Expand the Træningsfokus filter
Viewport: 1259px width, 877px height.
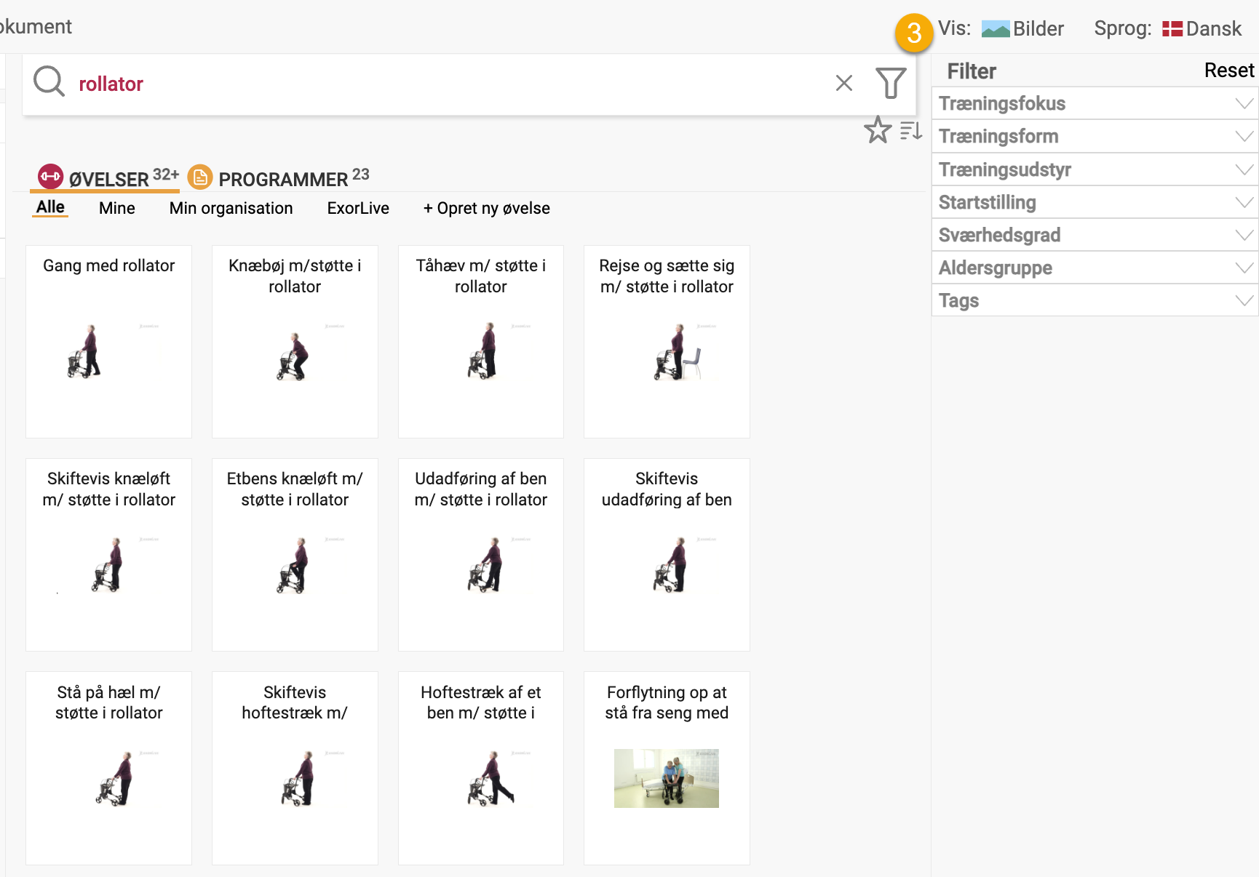coord(1095,103)
